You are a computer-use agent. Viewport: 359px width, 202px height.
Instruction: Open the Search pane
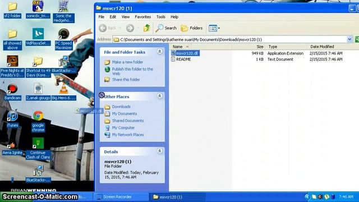click(166, 28)
